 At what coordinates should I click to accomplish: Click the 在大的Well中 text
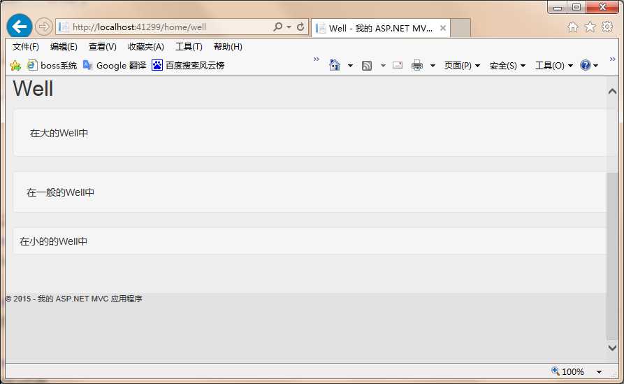pos(59,133)
